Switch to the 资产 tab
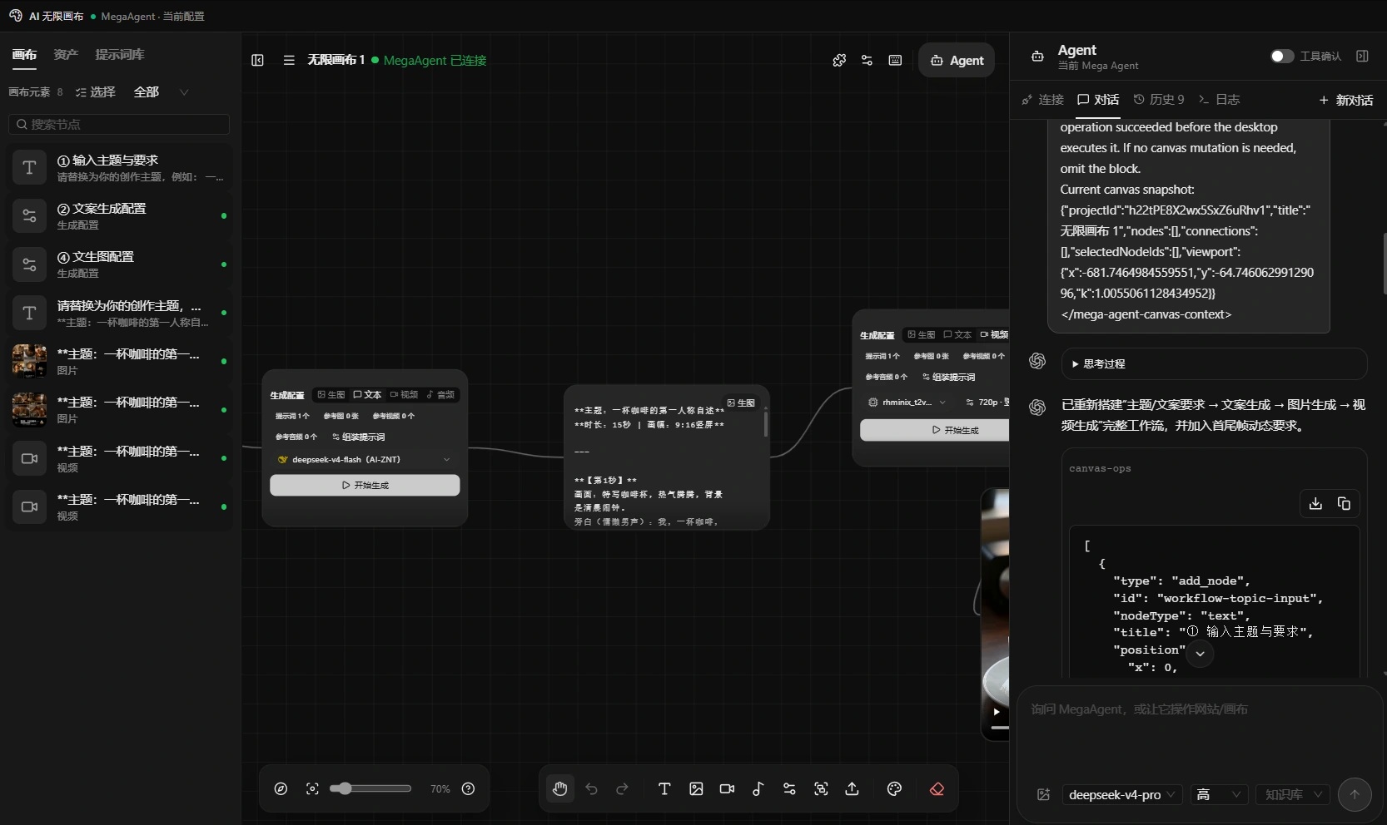1387x825 pixels. pos(66,54)
